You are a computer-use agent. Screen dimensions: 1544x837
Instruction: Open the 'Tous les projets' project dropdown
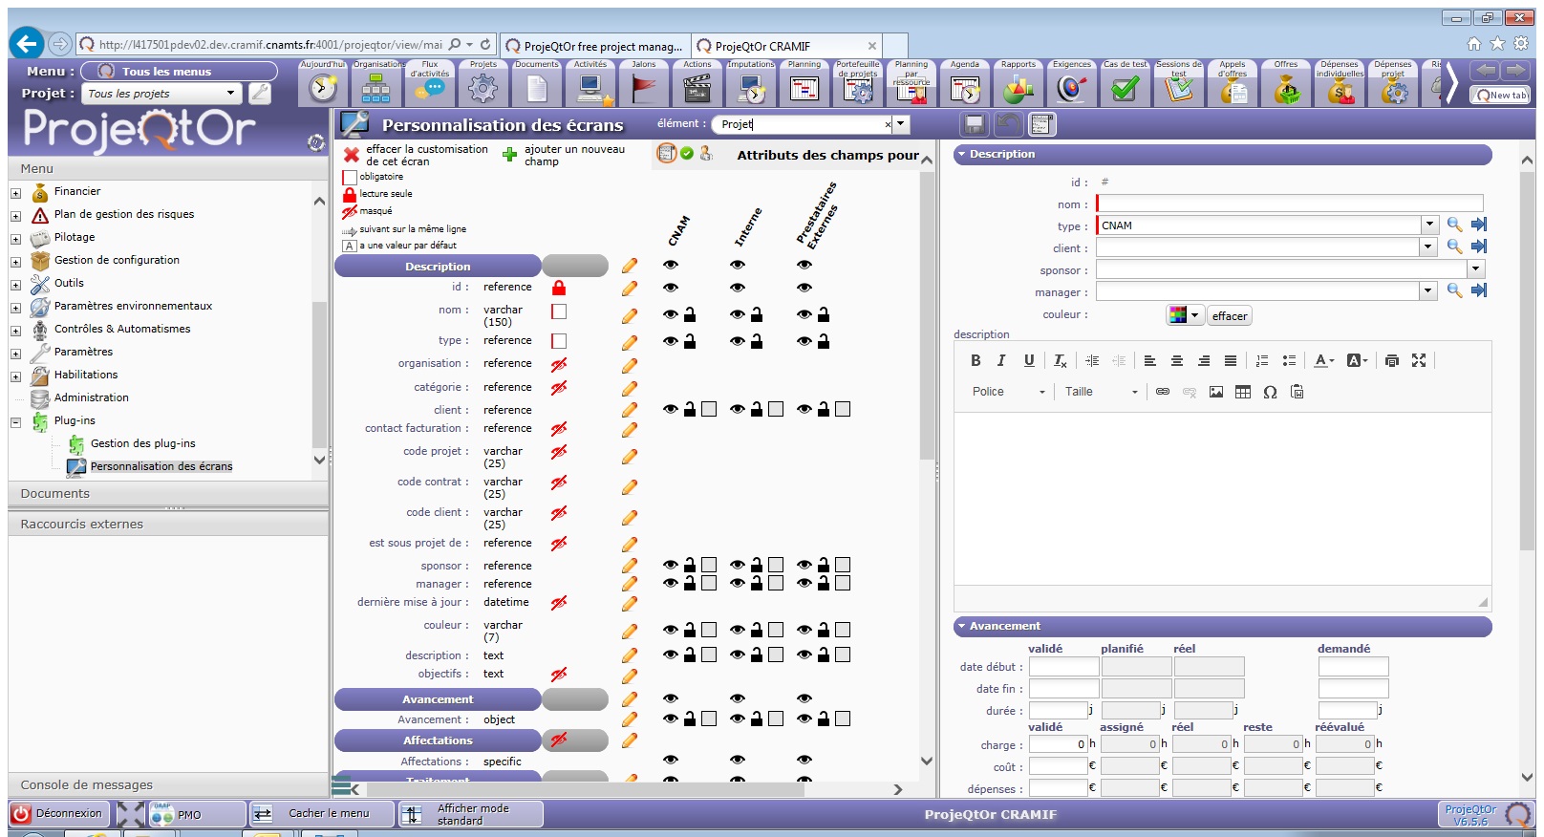tap(230, 94)
